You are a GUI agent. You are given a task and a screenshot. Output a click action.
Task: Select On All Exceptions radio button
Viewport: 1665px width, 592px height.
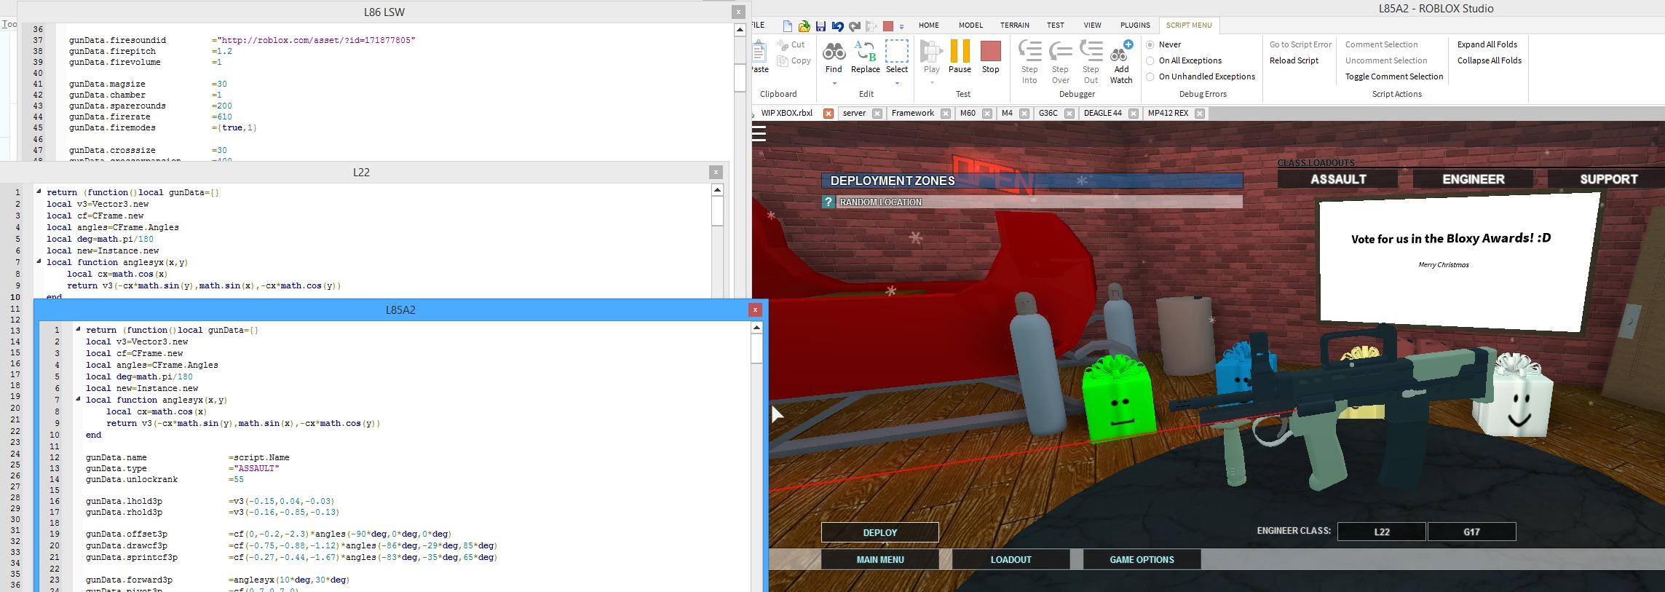[1150, 61]
